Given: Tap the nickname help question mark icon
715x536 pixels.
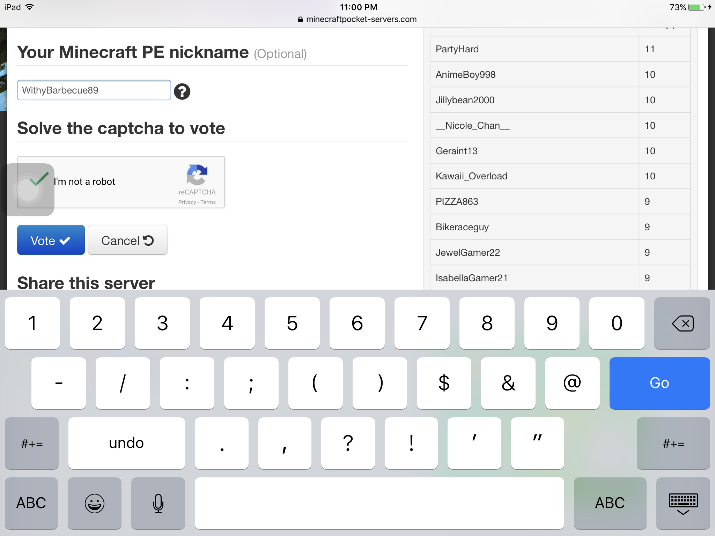Looking at the screenshot, I should (x=182, y=91).
